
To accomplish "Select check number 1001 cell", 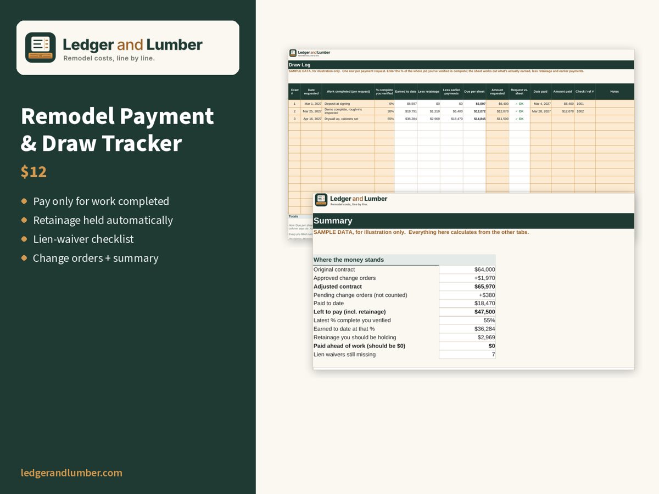I will tap(585, 104).
